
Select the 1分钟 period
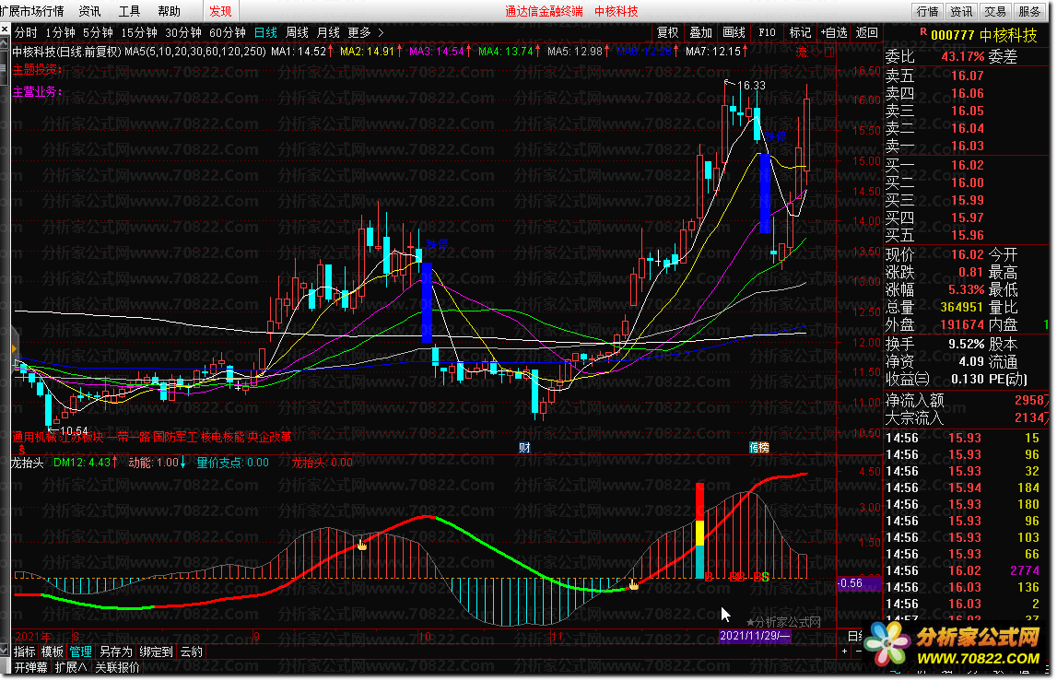click(x=60, y=32)
